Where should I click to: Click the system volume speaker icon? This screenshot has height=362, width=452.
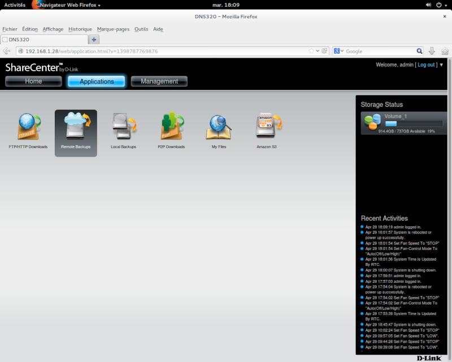(428, 5)
